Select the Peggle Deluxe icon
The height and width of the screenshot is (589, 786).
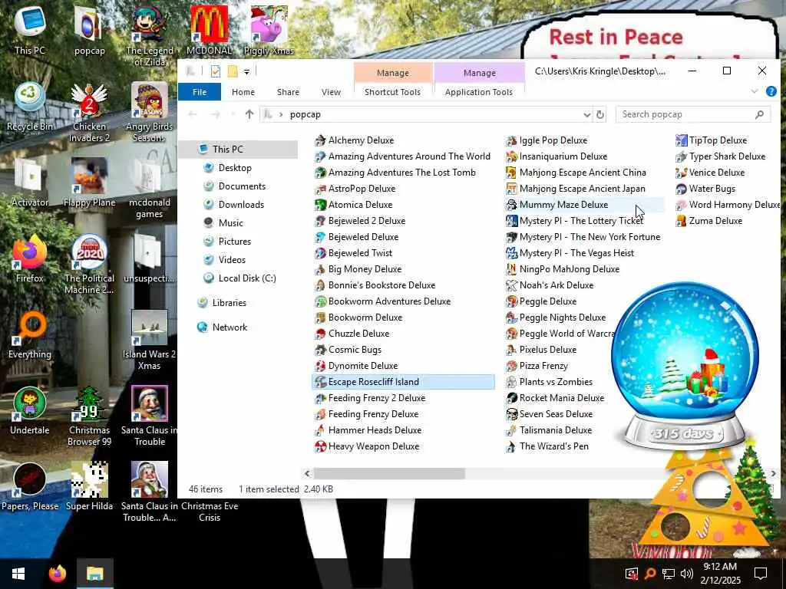point(510,301)
